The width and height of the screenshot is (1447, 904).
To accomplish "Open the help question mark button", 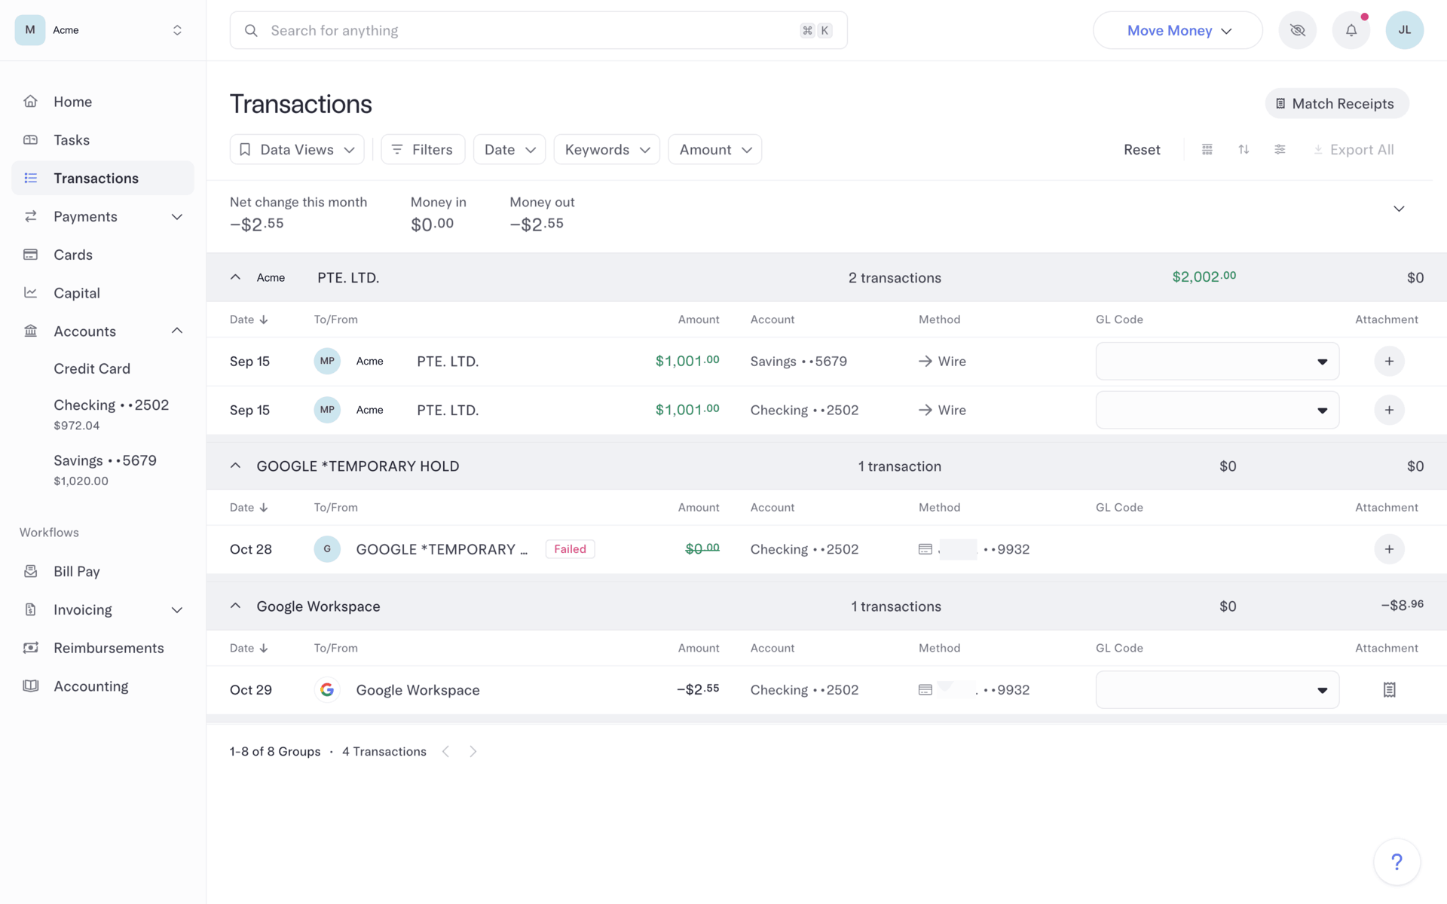I will tap(1397, 862).
